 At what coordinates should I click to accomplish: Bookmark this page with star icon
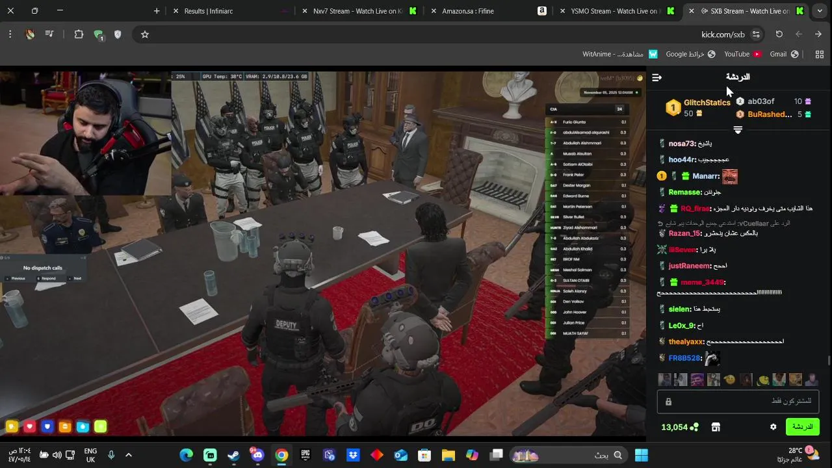coord(145,34)
